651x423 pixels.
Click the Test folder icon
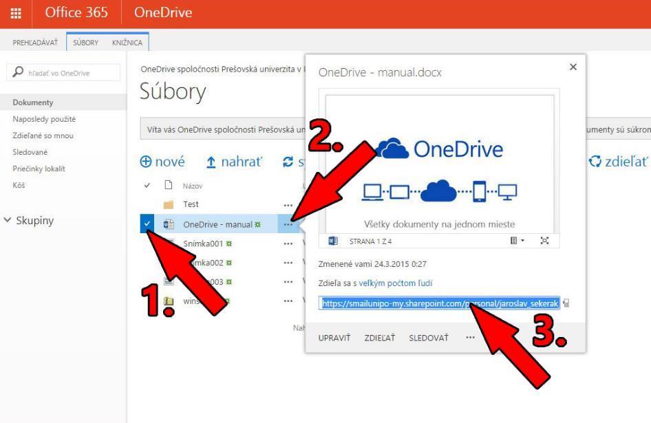coord(168,204)
